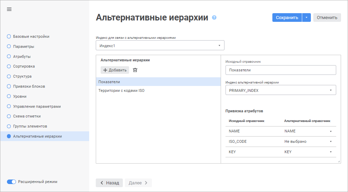Select Территории с кодами ISO hierarchy
Screen dimensions: 348x192
click(121, 90)
